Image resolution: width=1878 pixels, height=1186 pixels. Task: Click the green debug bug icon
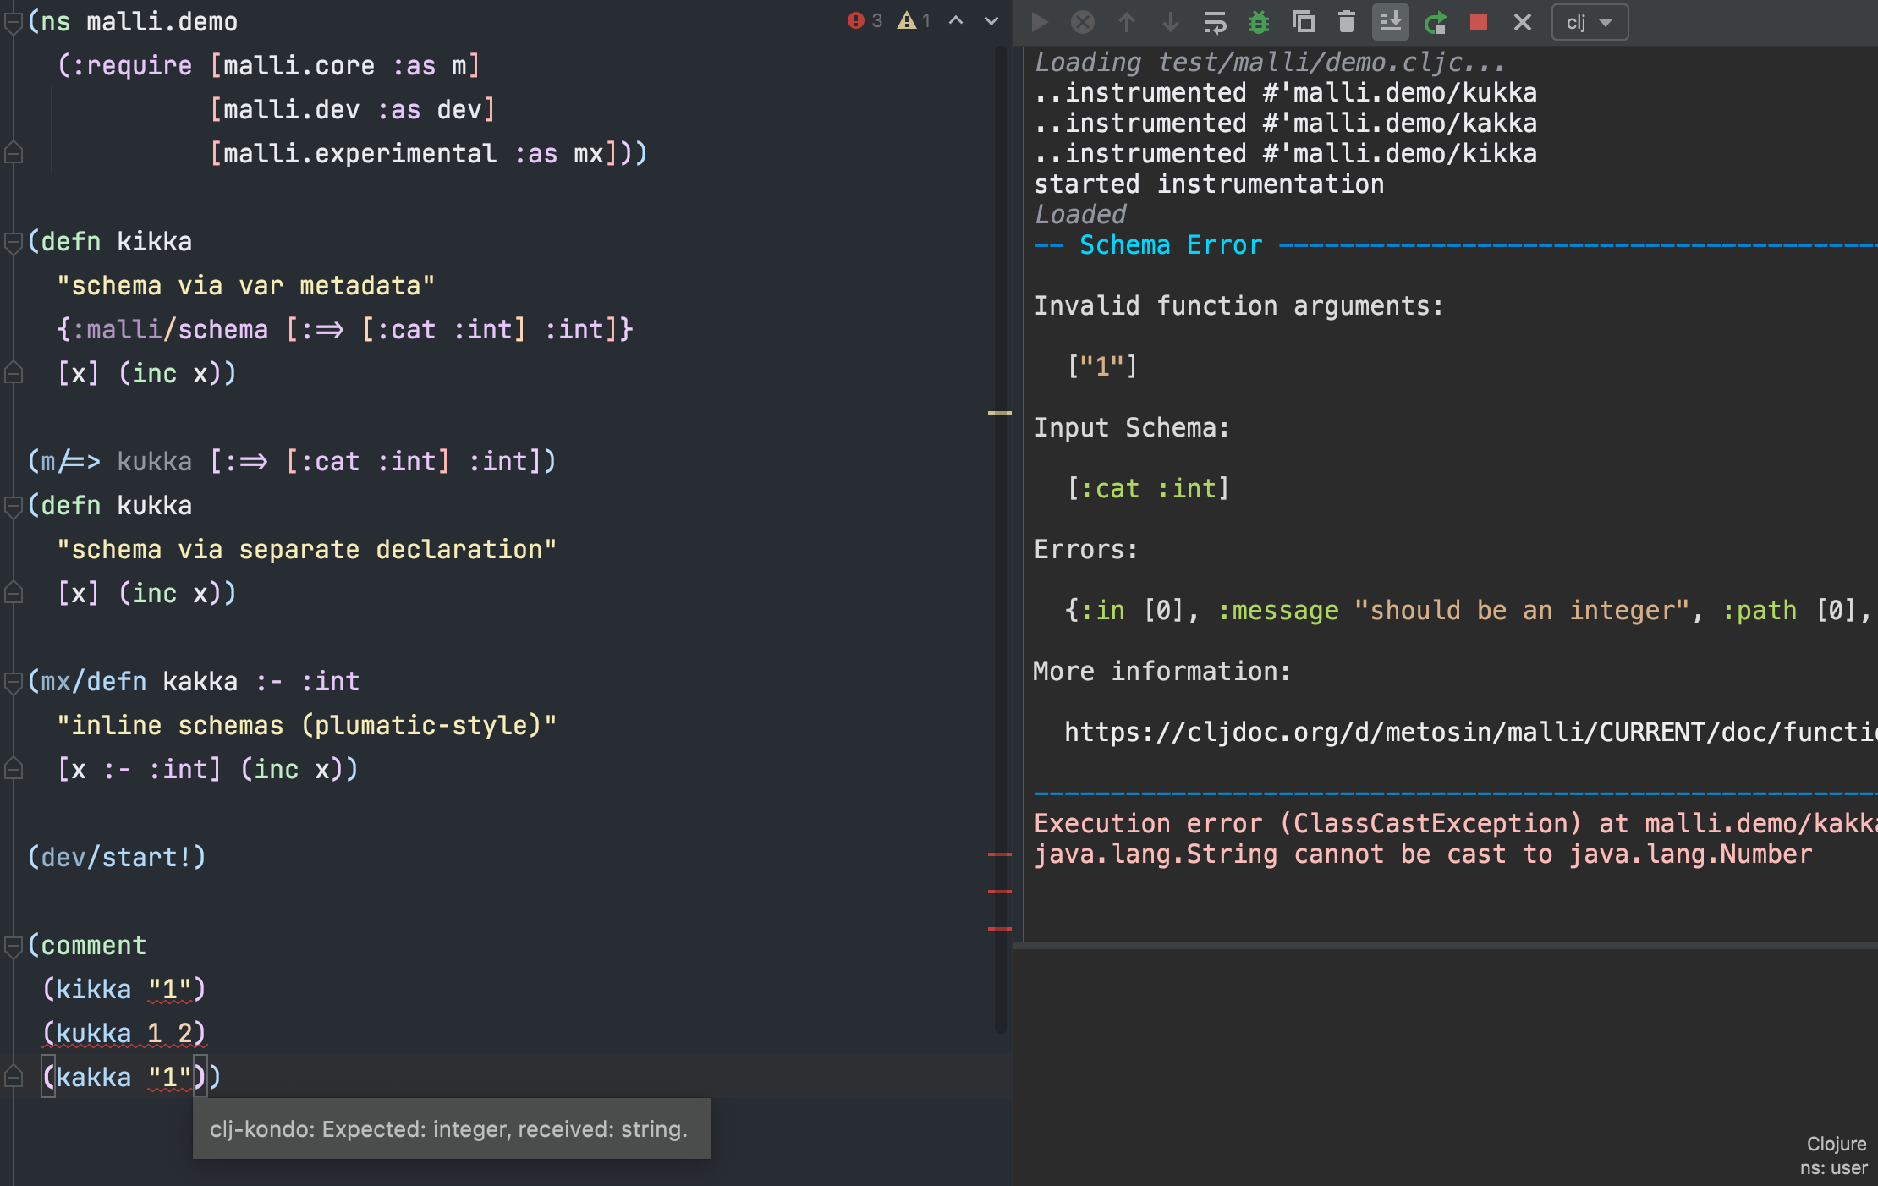click(x=1259, y=22)
